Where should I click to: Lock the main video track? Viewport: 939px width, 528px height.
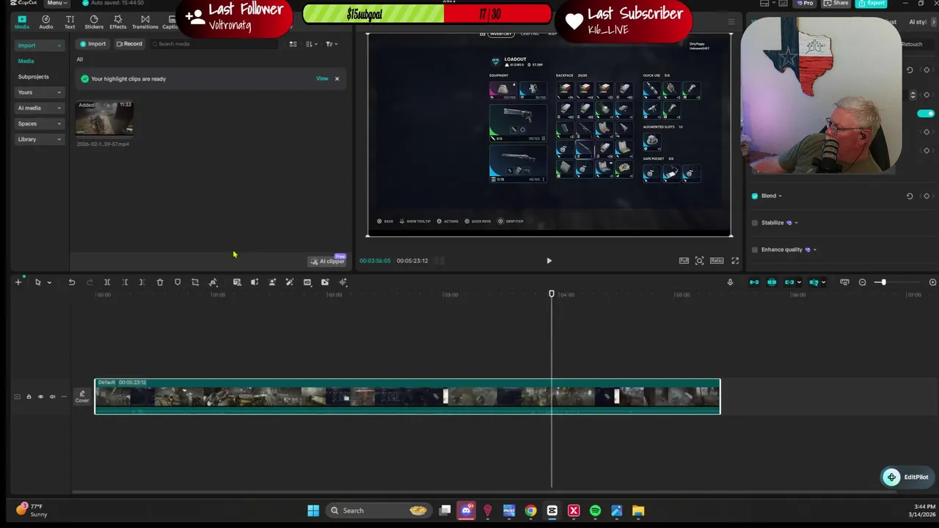point(29,397)
